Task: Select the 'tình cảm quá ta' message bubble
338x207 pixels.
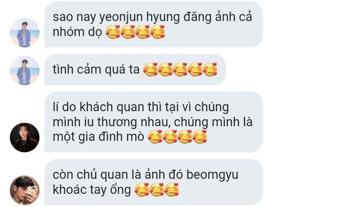Action: 135,69
